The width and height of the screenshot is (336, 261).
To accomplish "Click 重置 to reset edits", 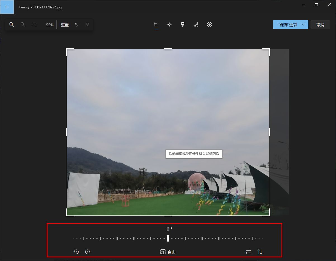I will pos(65,25).
